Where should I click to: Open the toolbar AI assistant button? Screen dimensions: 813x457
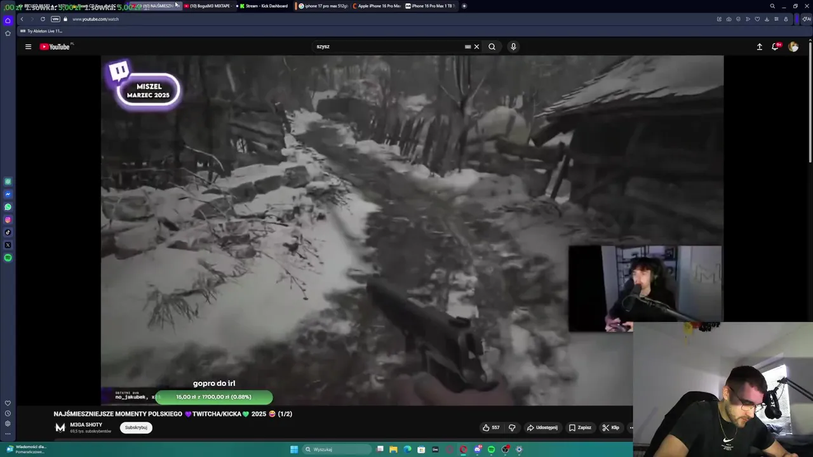click(807, 19)
